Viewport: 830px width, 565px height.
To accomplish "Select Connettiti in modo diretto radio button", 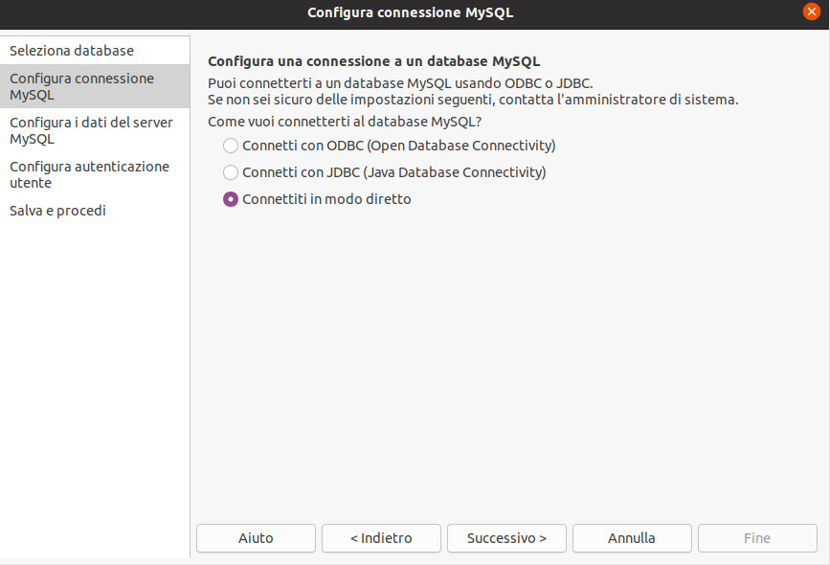I will (231, 199).
